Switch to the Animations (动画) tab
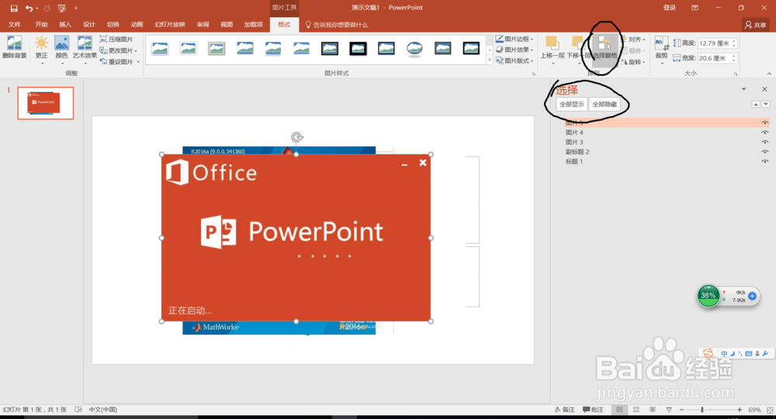 coord(137,24)
